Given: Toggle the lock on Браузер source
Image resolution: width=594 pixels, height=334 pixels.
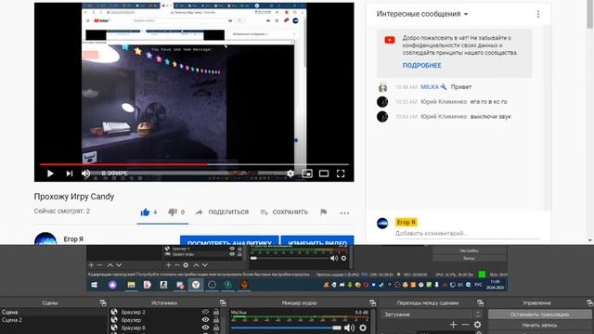Looking at the screenshot, I should pos(216,320).
